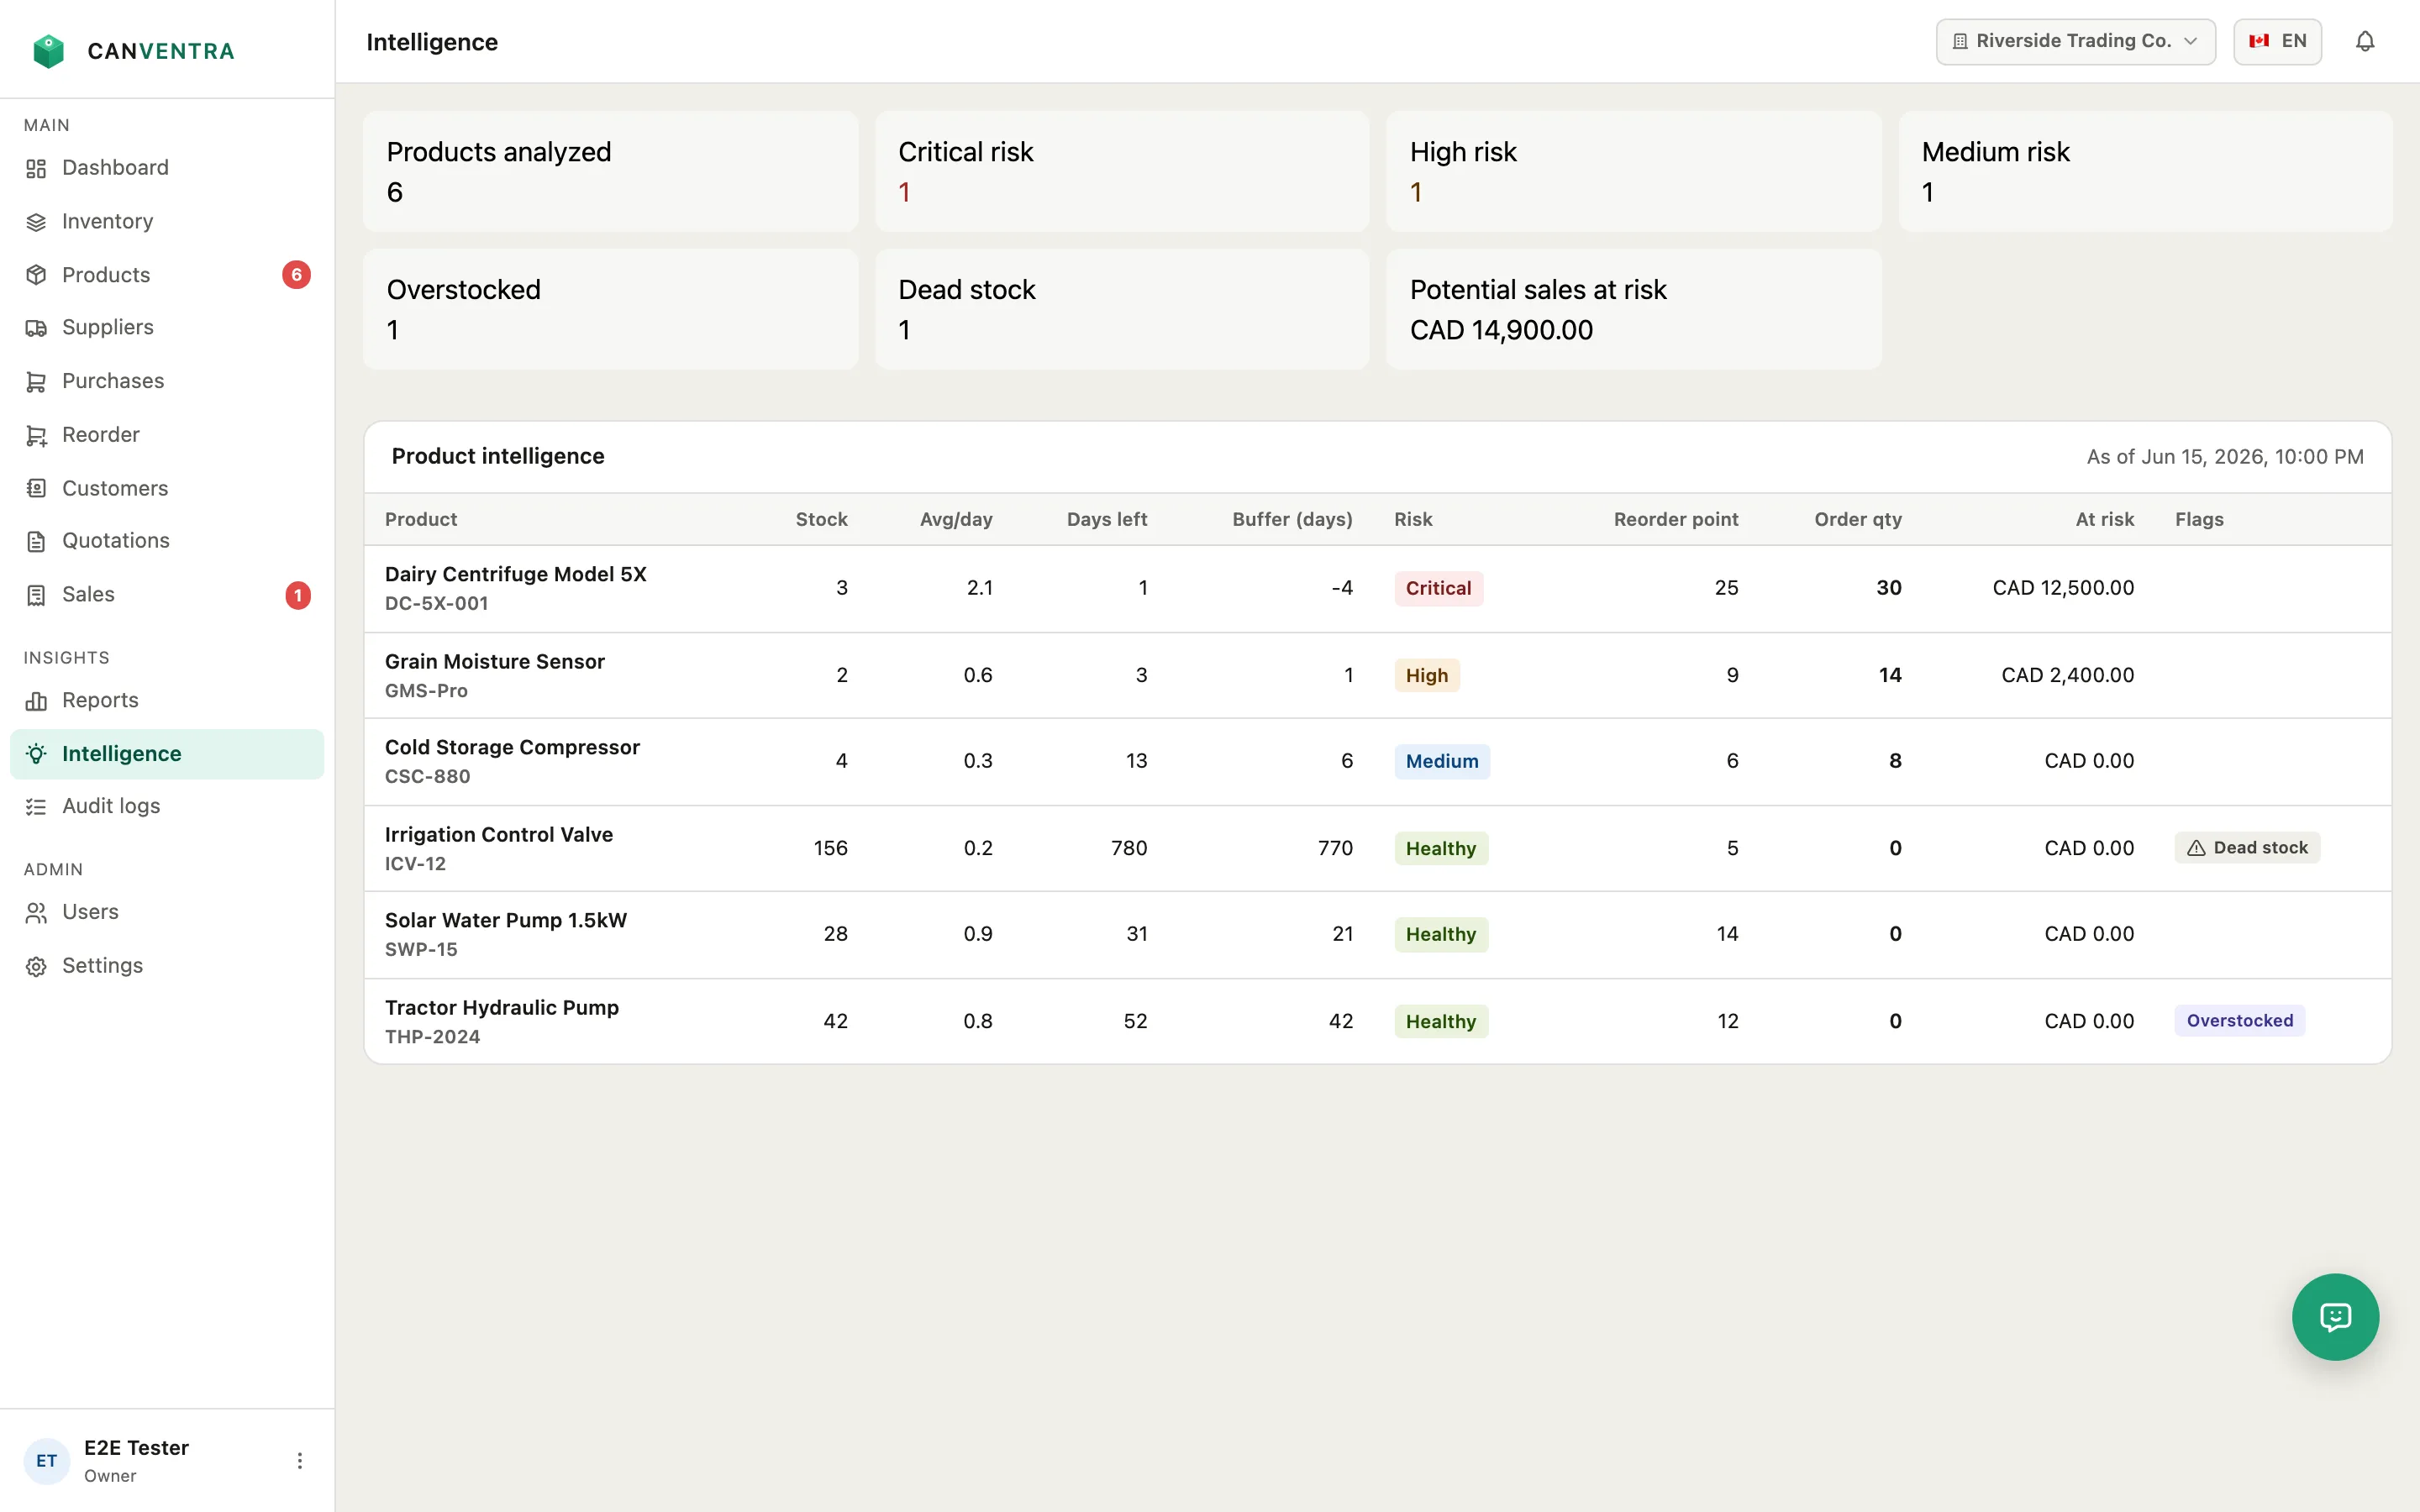The image size is (2420, 1512).
Task: Click the Settings gear icon
Action: (36, 966)
